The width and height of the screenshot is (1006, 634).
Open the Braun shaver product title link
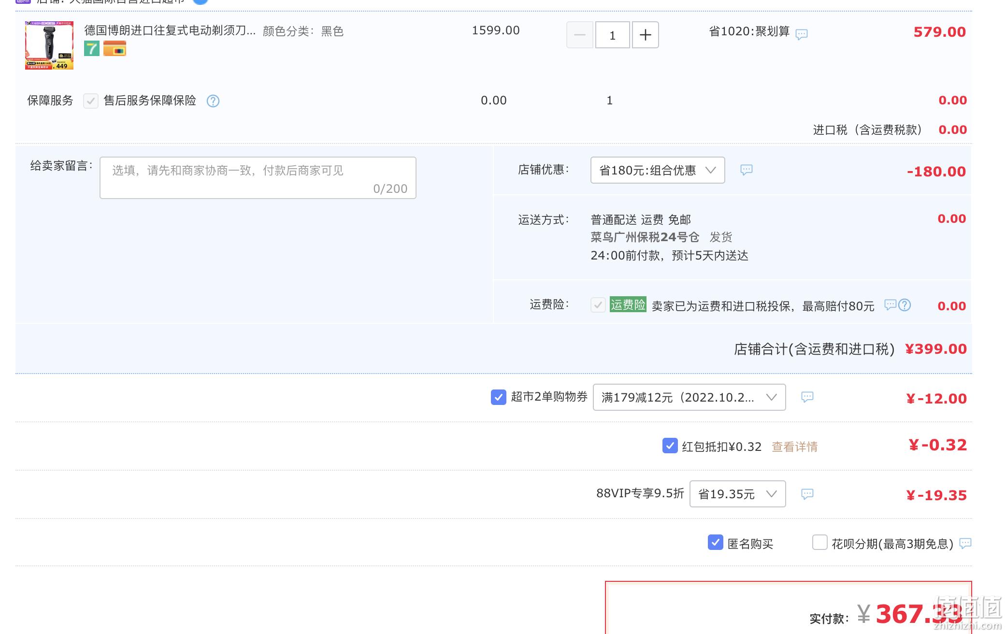click(x=170, y=30)
